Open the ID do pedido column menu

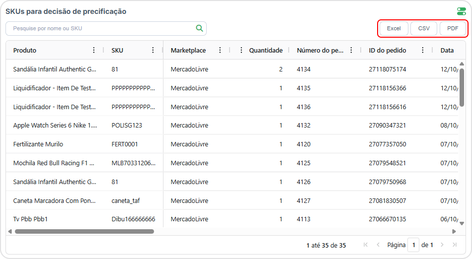pos(423,50)
